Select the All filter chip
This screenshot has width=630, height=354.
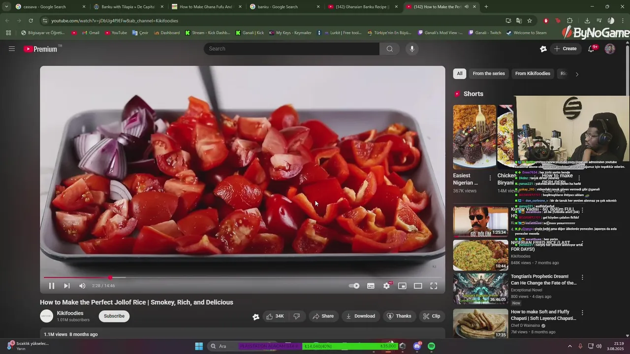click(x=459, y=74)
